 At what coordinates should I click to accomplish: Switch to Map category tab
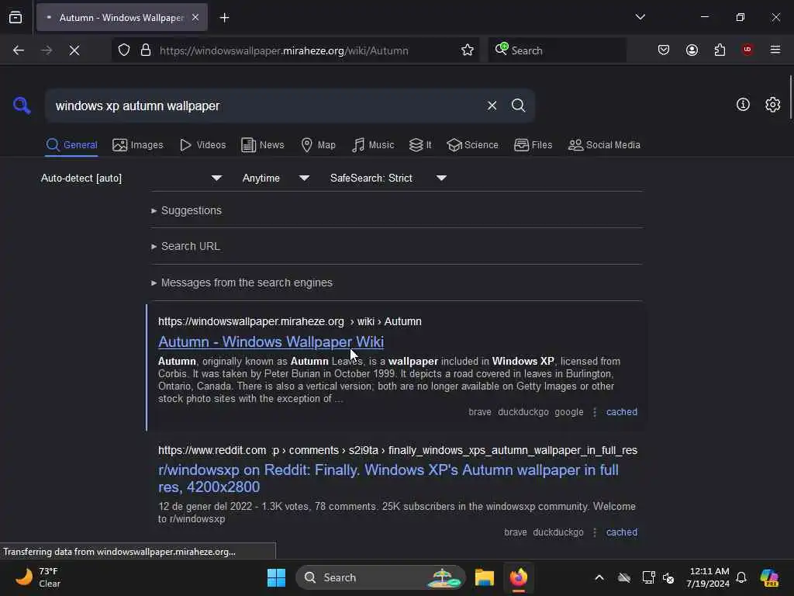click(318, 145)
